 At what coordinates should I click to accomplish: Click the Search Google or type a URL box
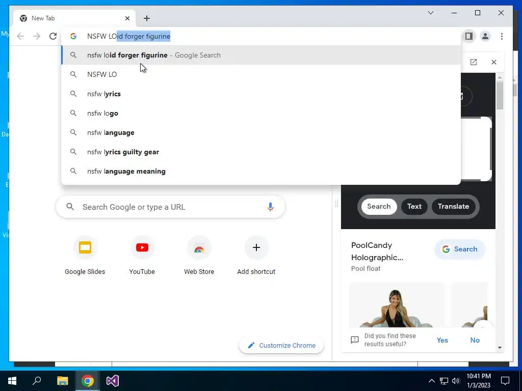(170, 207)
